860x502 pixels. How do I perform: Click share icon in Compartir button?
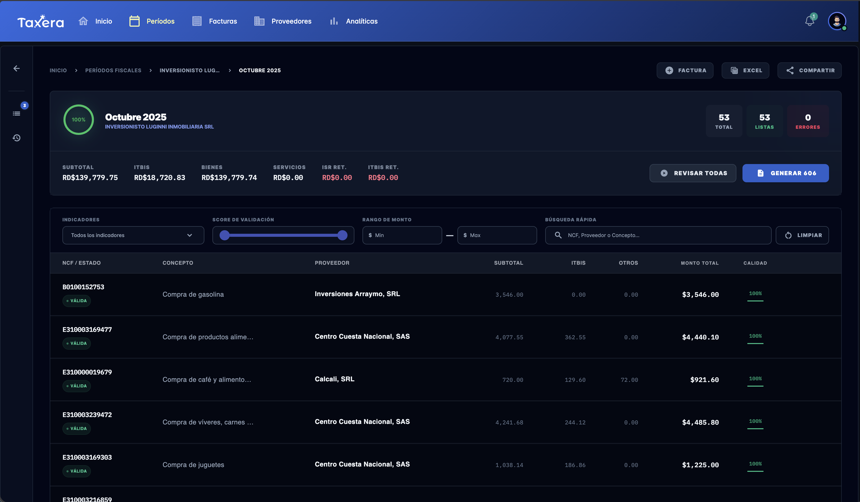coord(790,70)
